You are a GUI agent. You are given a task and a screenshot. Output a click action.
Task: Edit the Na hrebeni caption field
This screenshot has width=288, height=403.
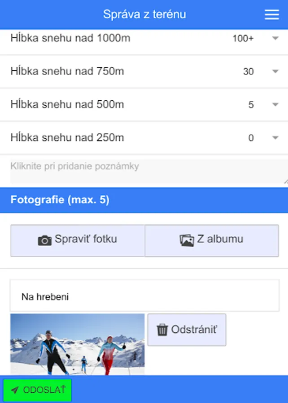144,296
